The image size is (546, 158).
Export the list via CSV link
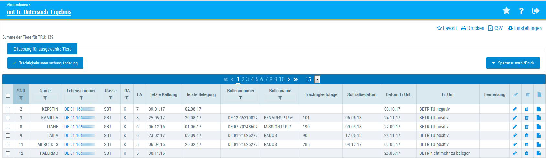point(496,28)
